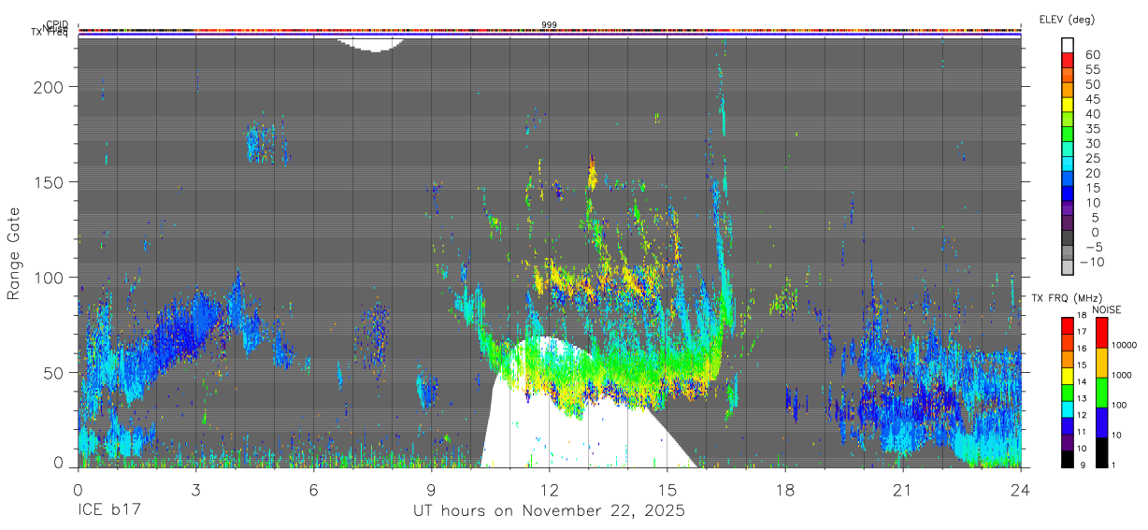Click TX FRQ tick label '13'

tap(1081, 399)
